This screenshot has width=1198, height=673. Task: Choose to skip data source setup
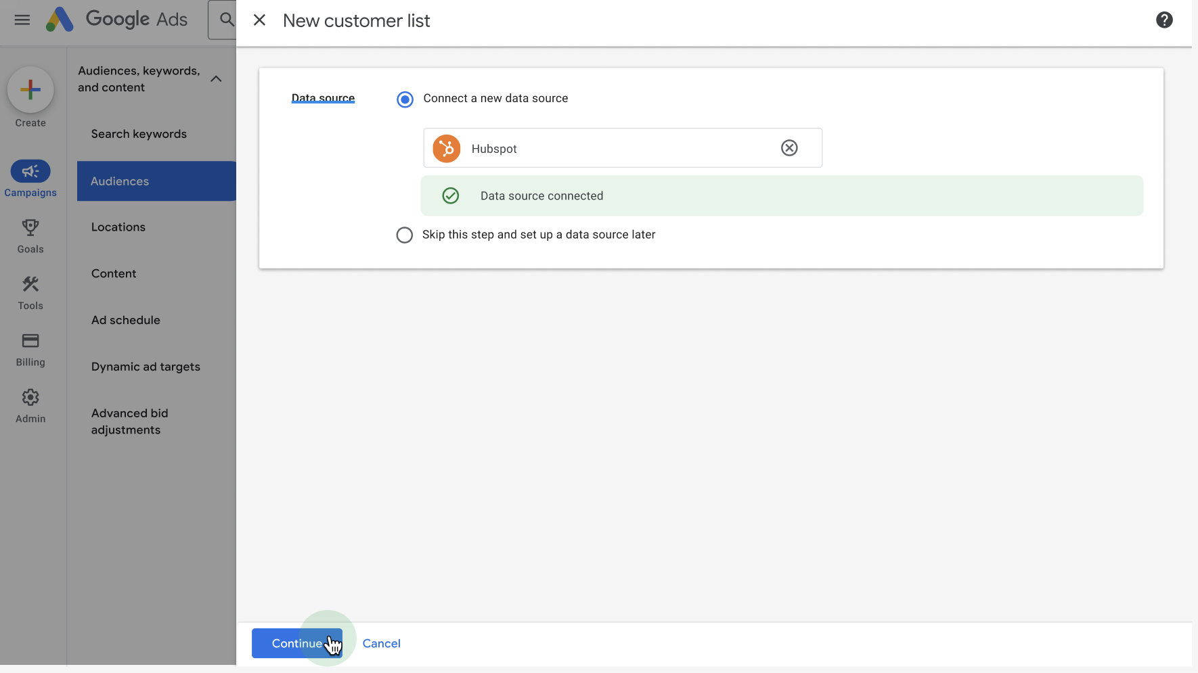[x=405, y=235]
